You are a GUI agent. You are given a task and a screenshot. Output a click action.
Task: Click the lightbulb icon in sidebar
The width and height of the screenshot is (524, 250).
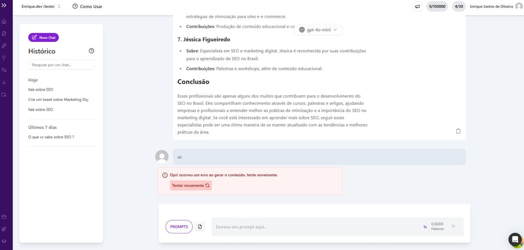pos(4,58)
